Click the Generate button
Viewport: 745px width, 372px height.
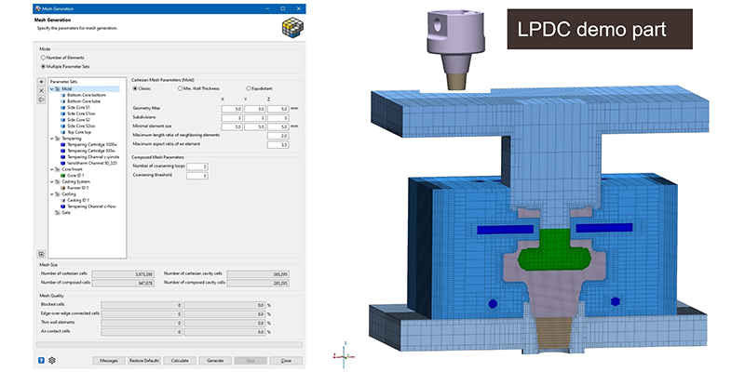(x=214, y=360)
